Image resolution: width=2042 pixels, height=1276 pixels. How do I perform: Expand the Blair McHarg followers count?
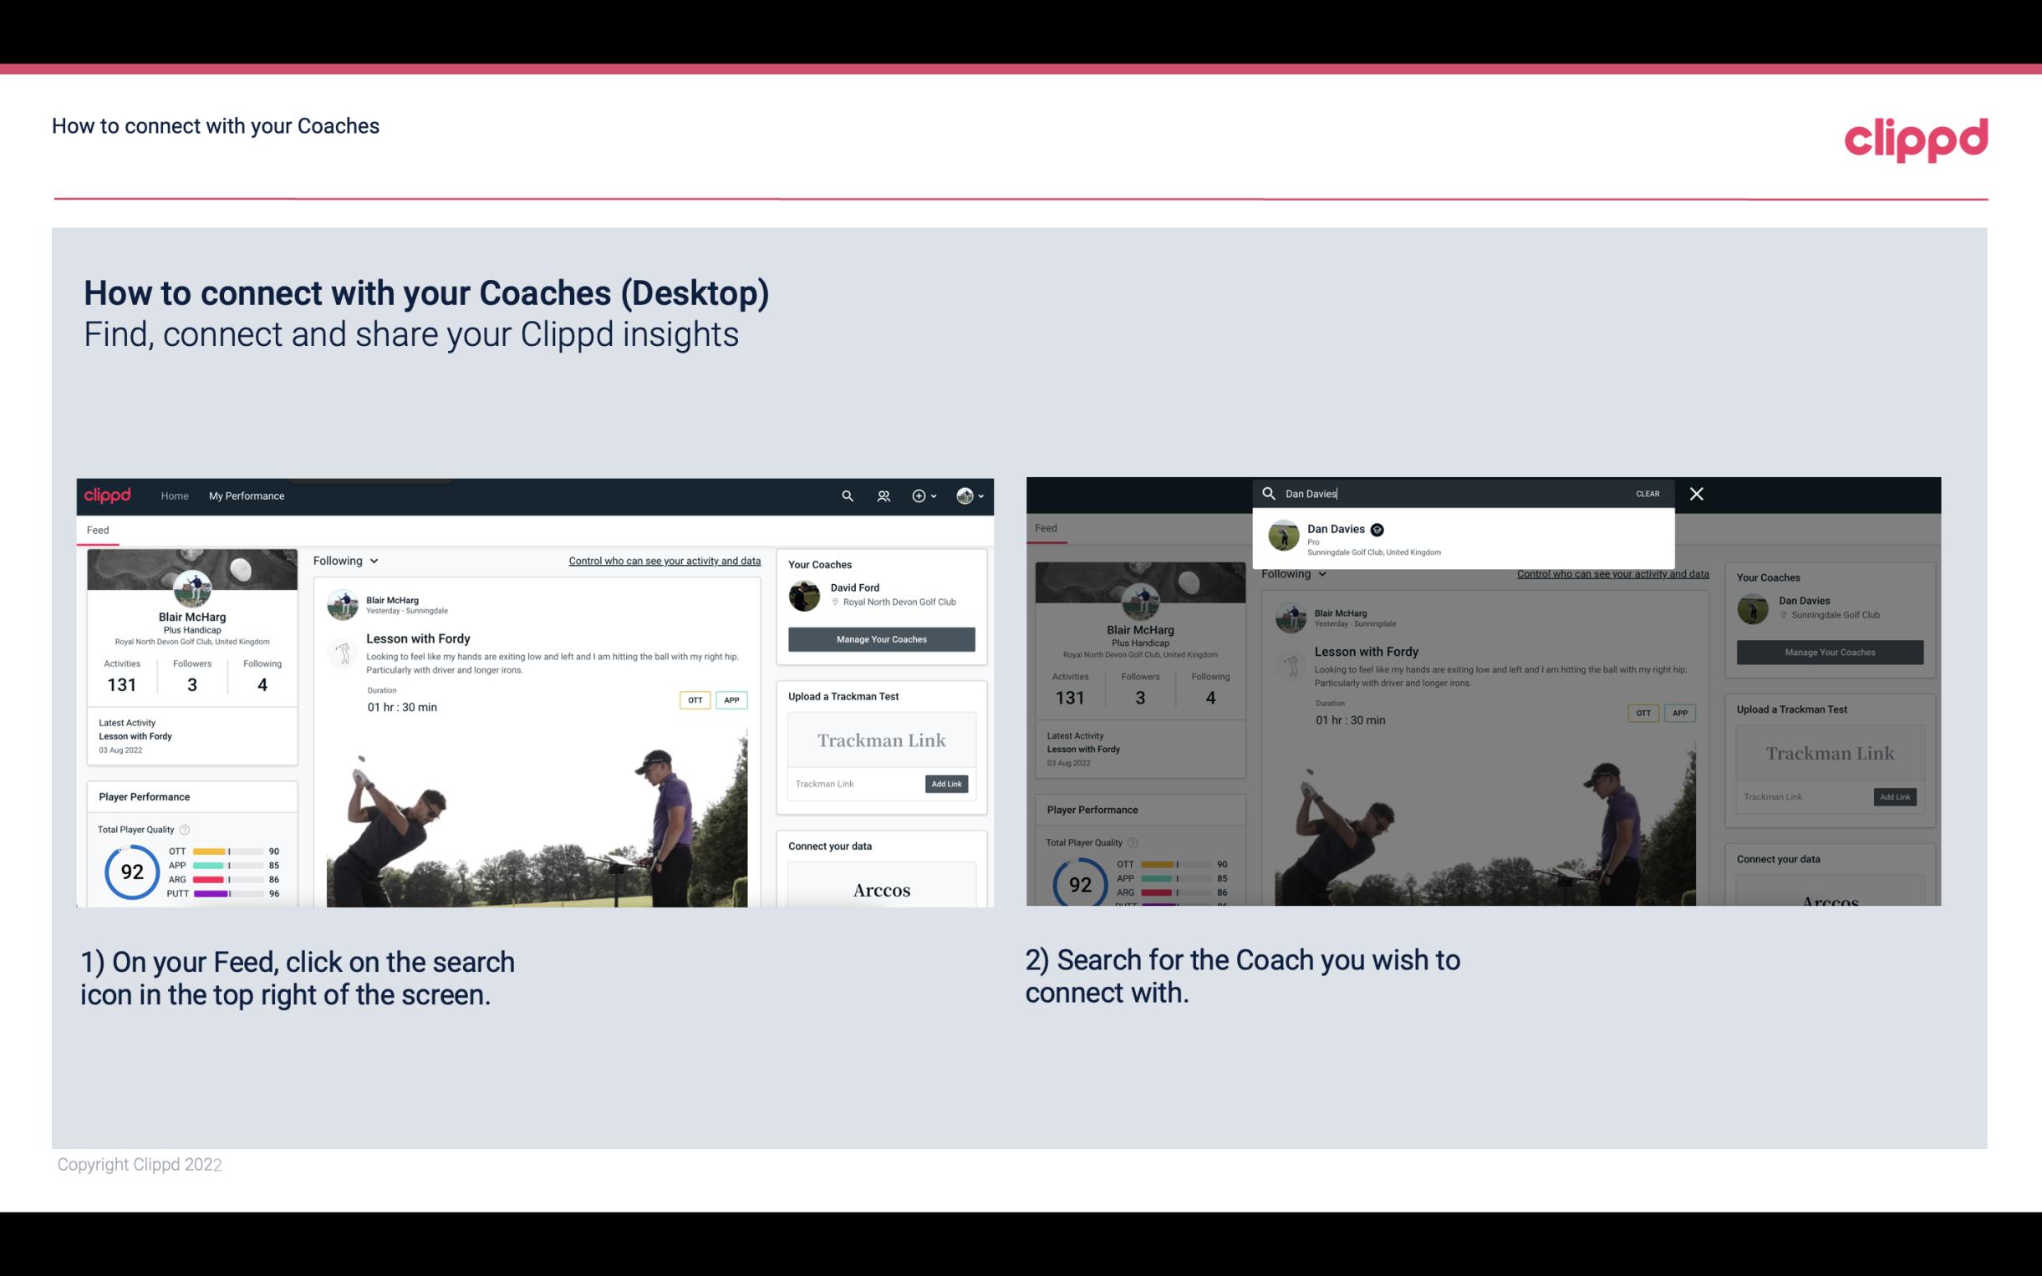pyautogui.click(x=192, y=682)
